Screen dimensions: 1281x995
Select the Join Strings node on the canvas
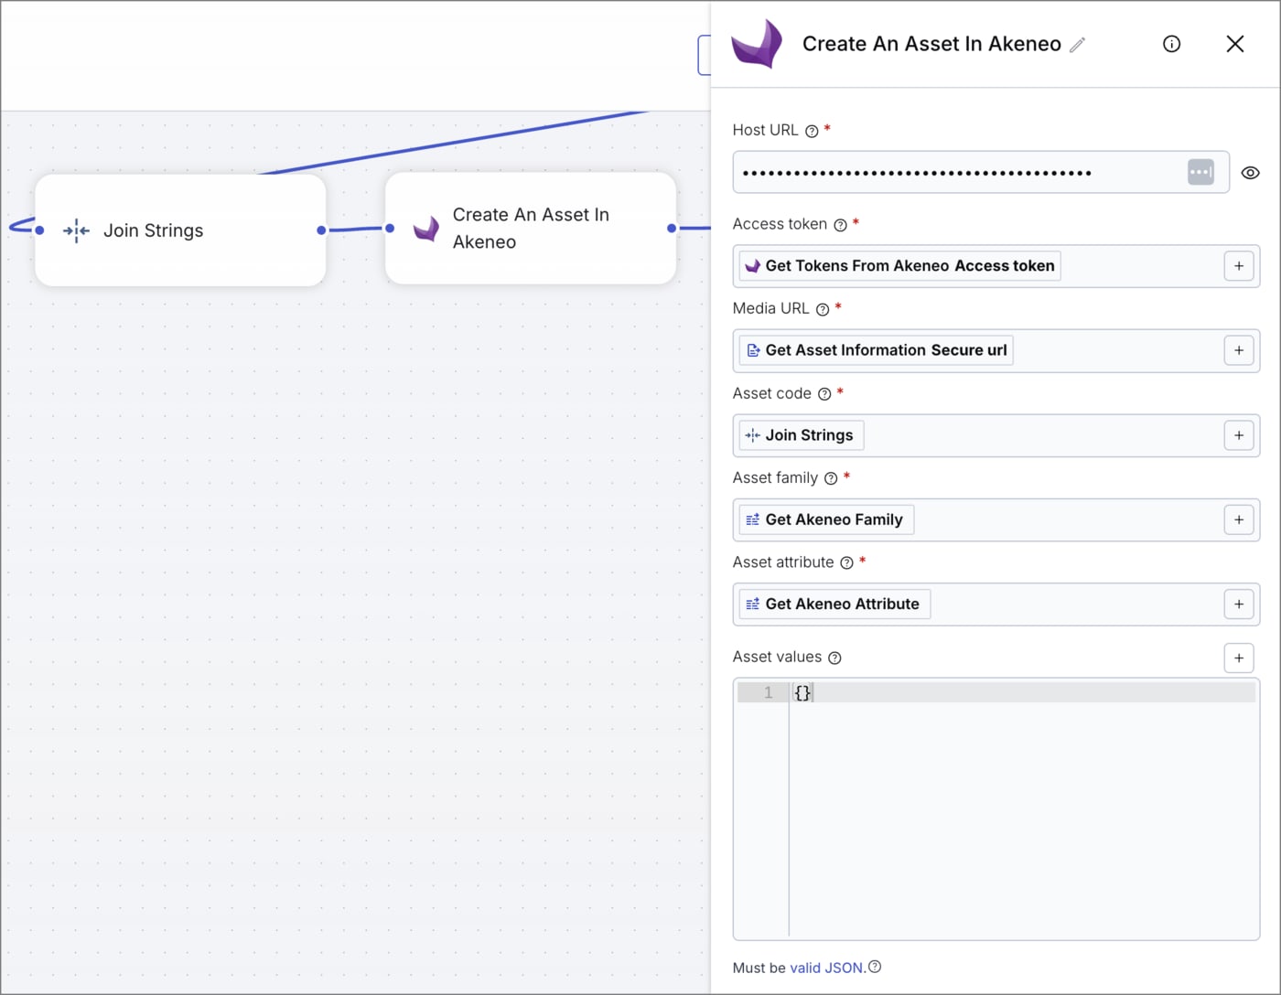pyautogui.click(x=179, y=230)
